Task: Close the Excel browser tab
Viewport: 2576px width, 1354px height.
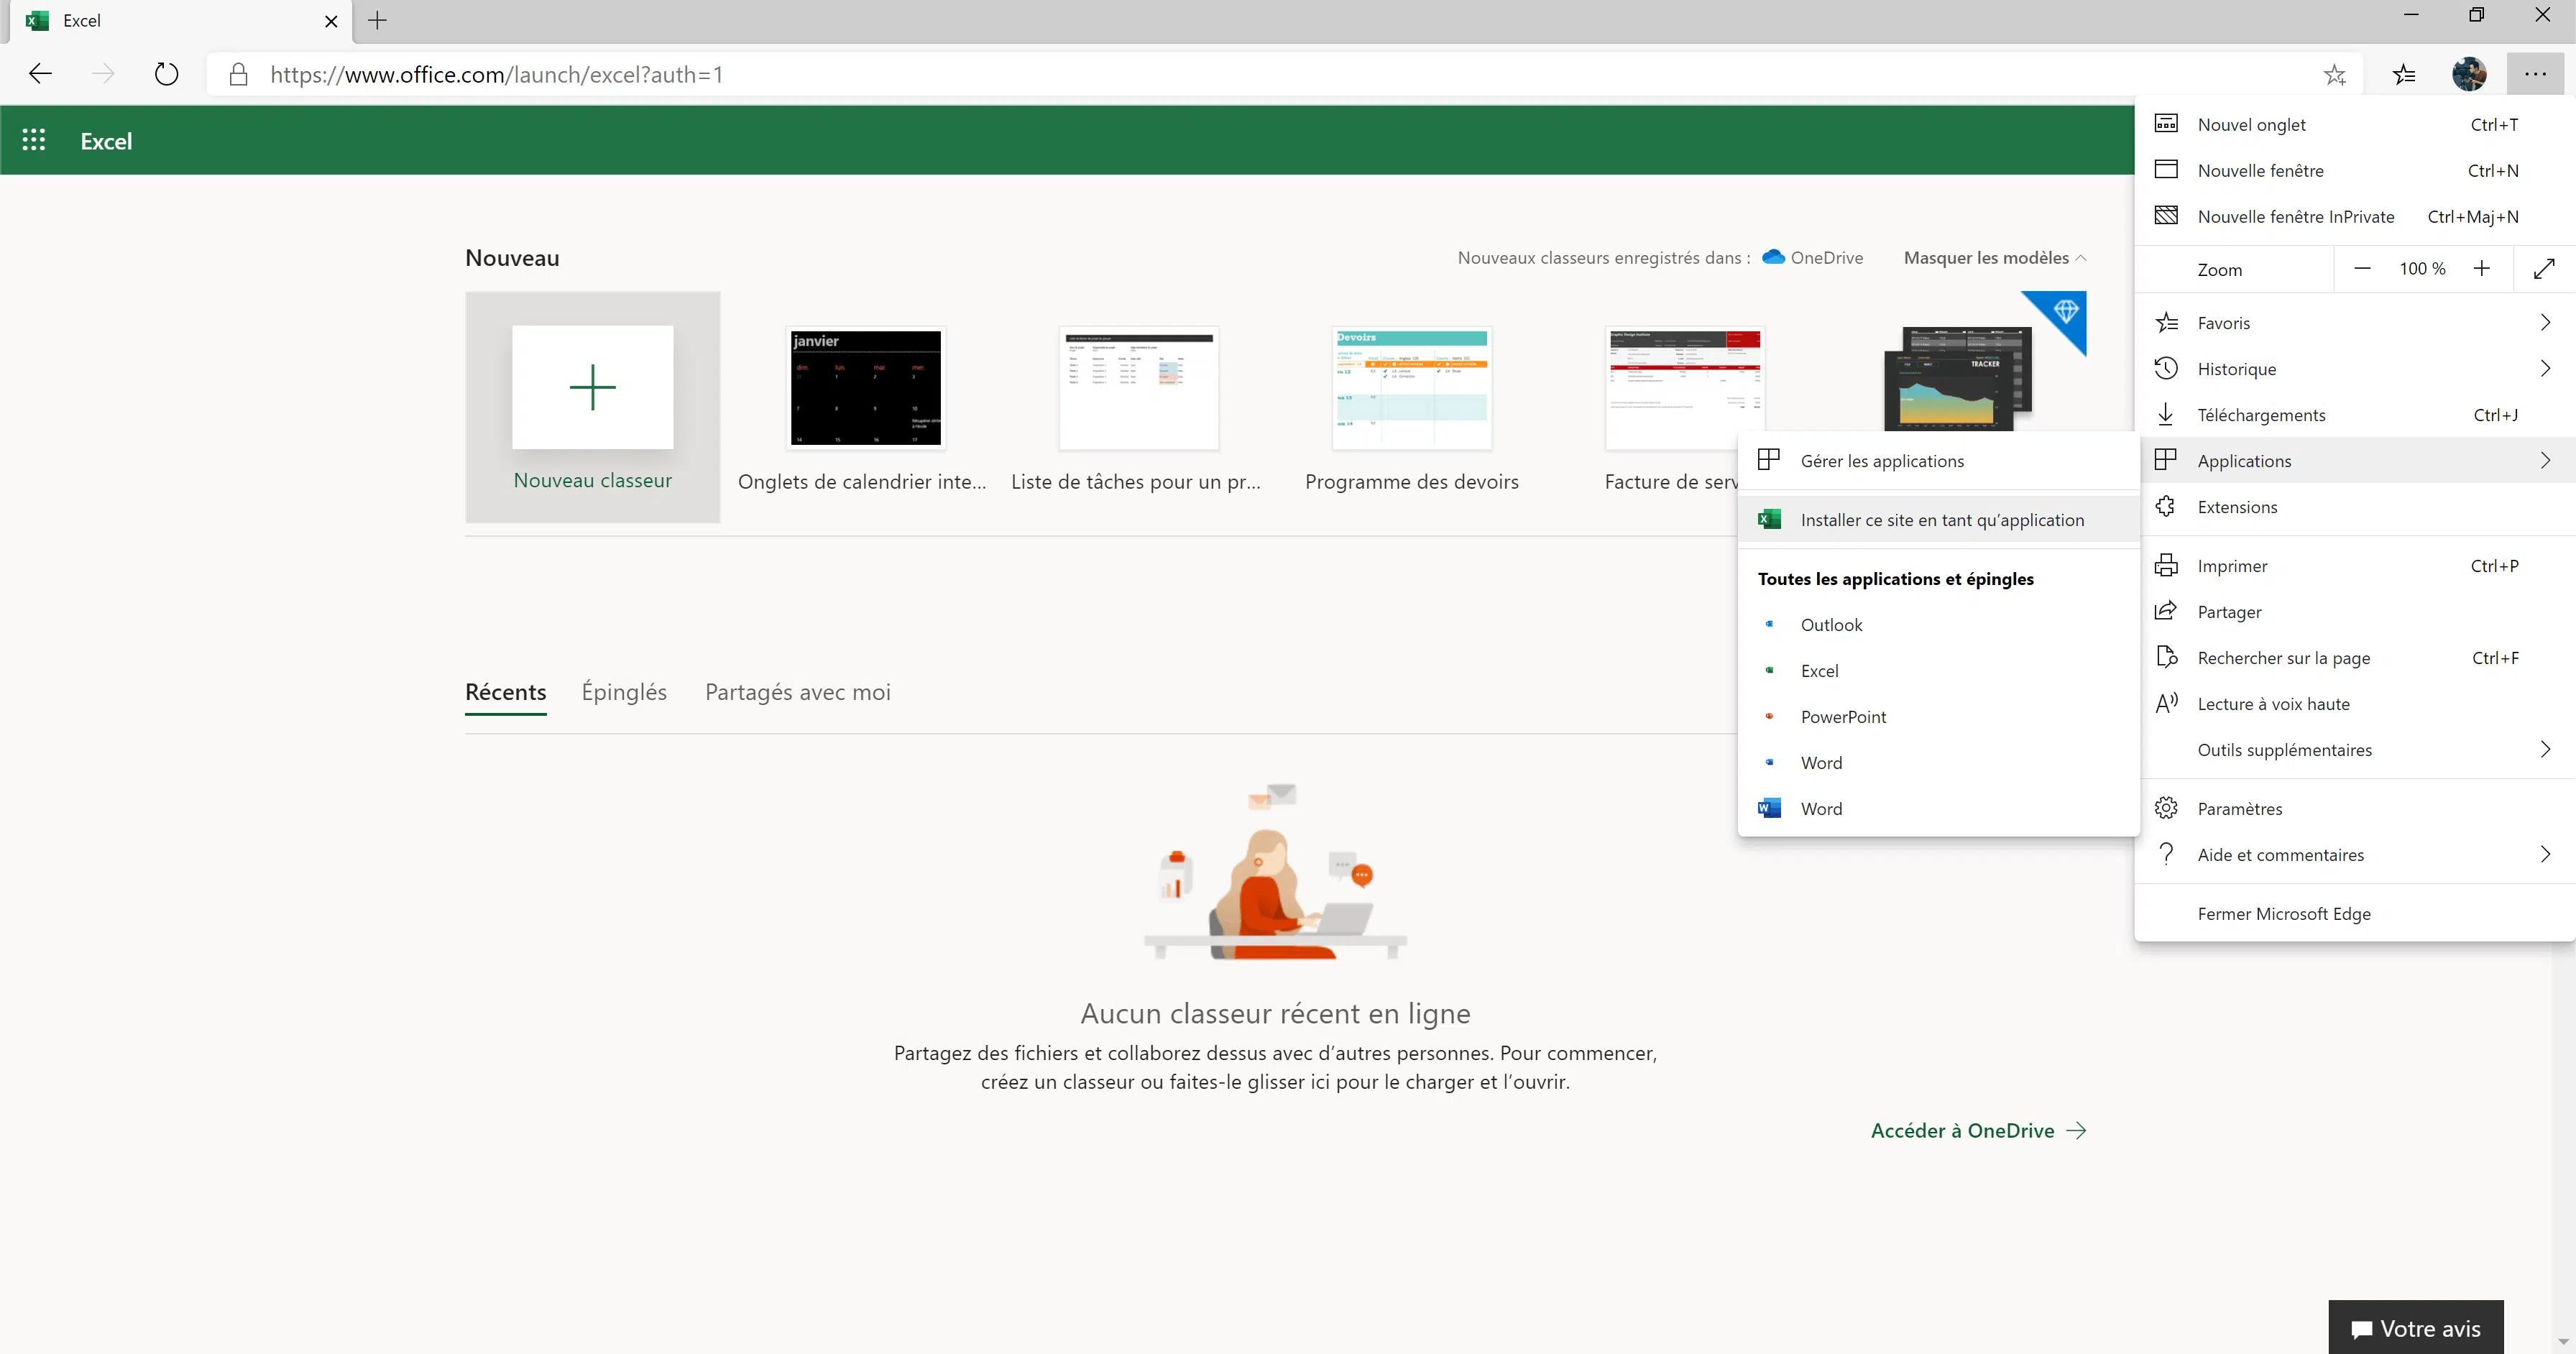Action: click(x=331, y=20)
